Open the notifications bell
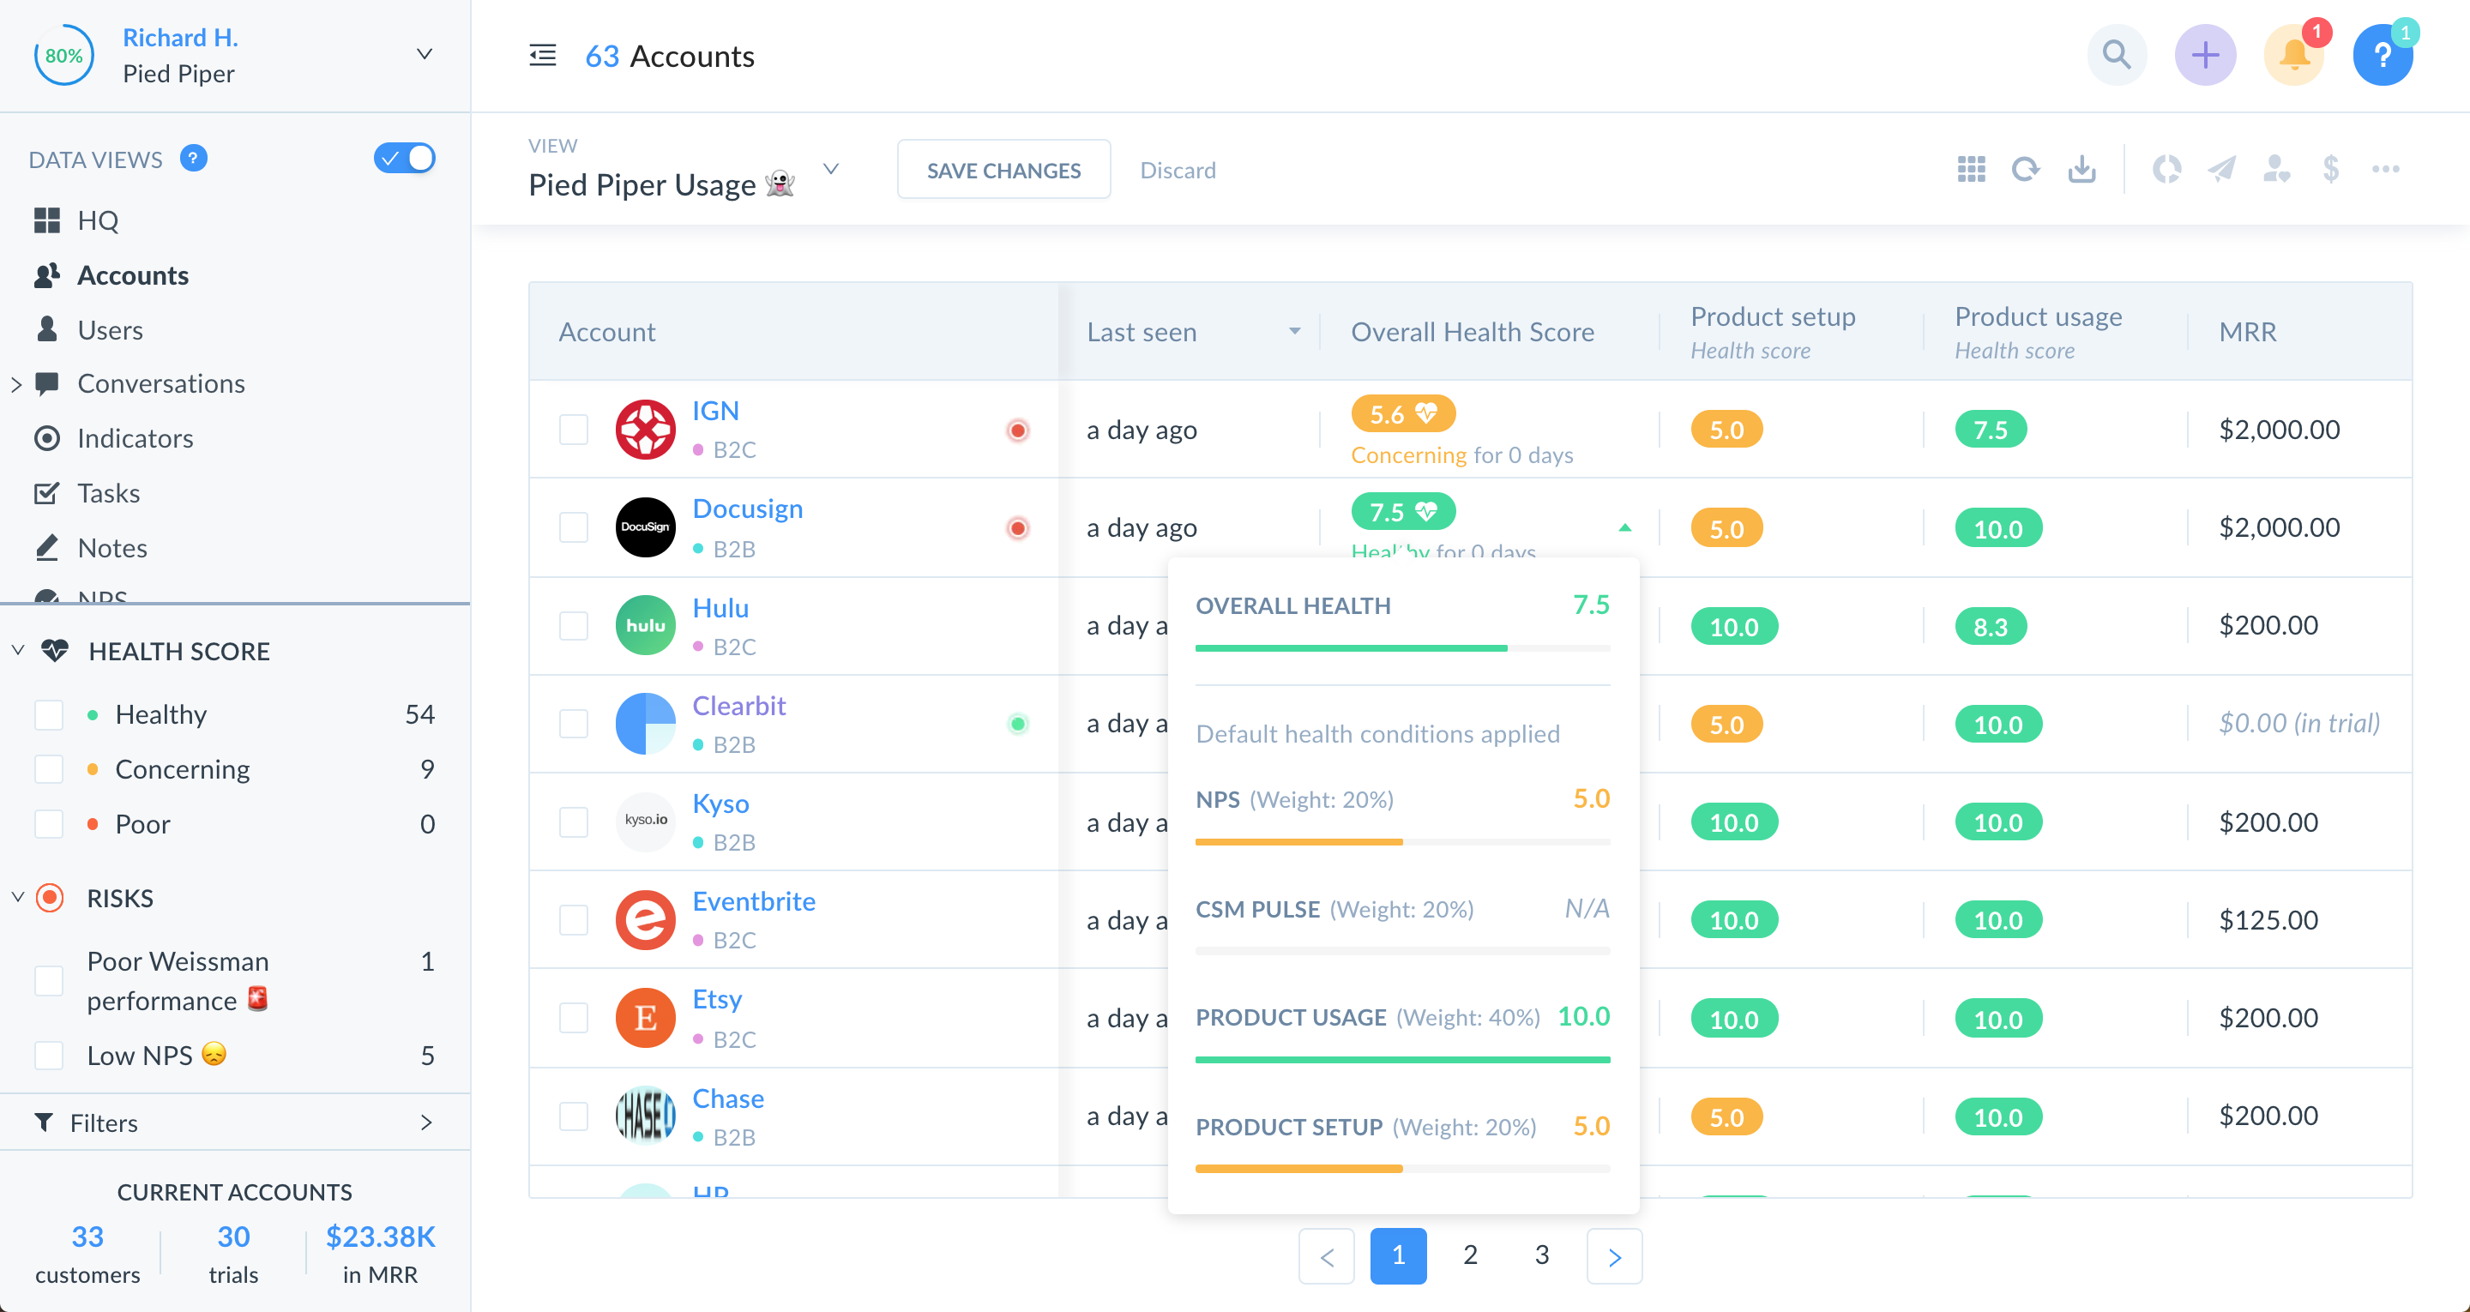This screenshot has width=2470, height=1312. tap(2293, 55)
